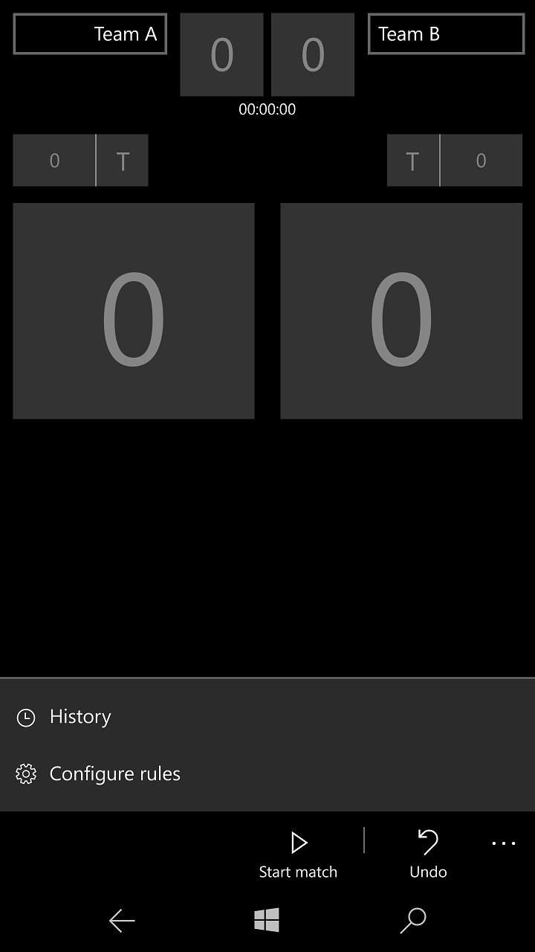Tap Team A large score tile
Screen dimensions: 535x952
click(x=134, y=311)
